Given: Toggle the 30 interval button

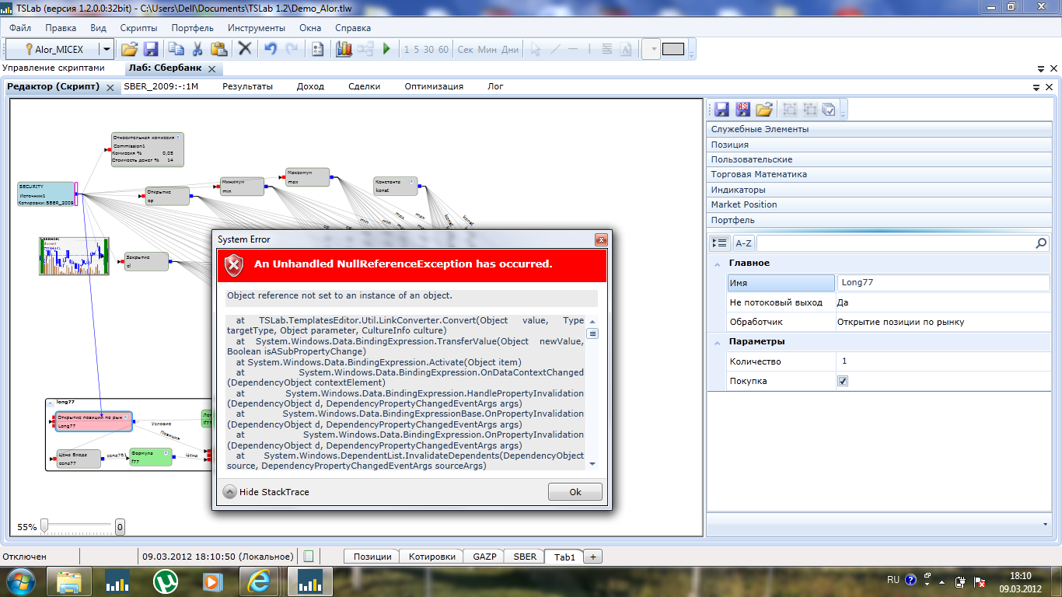Looking at the screenshot, I should click(x=429, y=50).
